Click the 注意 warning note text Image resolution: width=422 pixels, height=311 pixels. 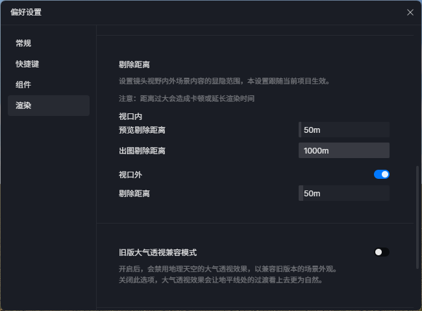tap(186, 98)
